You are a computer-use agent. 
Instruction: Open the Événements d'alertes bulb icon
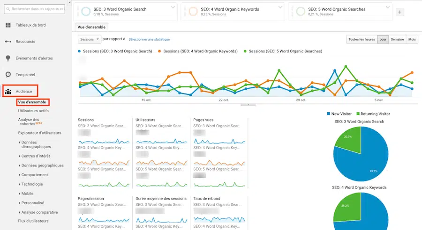click(x=8, y=58)
